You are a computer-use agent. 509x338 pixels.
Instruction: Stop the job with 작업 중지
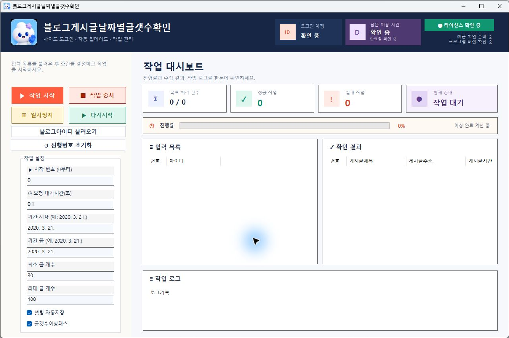click(x=97, y=95)
